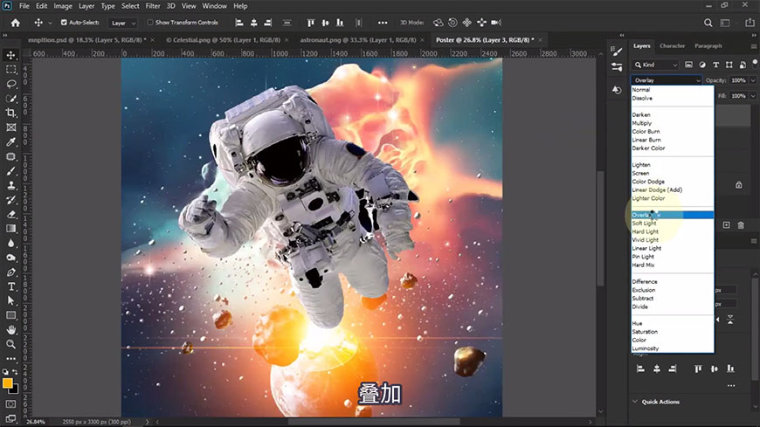Open the three-dots more options in options bar
The image size is (760, 427).
tap(383, 23)
